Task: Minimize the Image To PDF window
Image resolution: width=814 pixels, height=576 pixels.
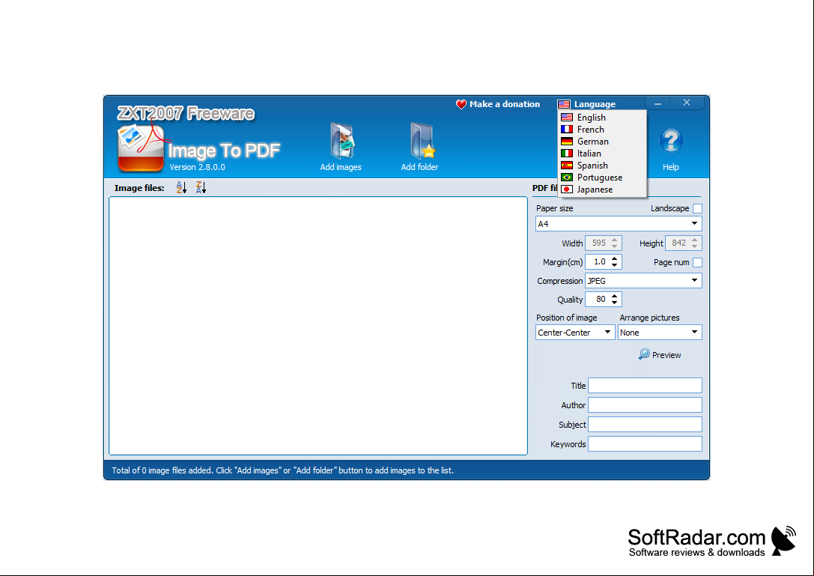Action: point(657,103)
